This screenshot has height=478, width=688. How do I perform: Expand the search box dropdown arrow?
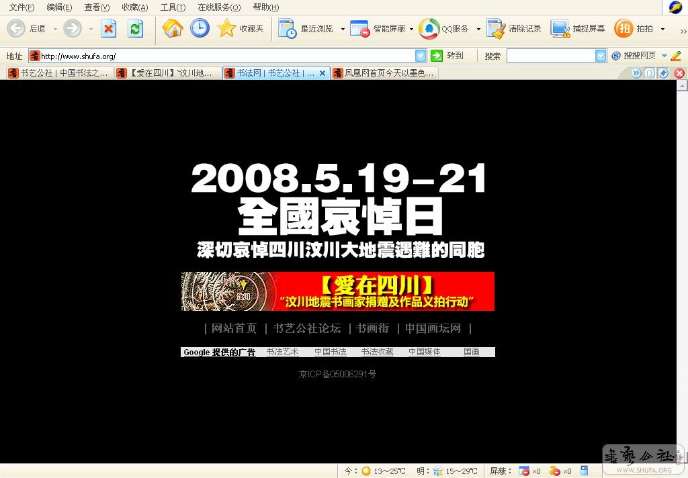click(601, 56)
